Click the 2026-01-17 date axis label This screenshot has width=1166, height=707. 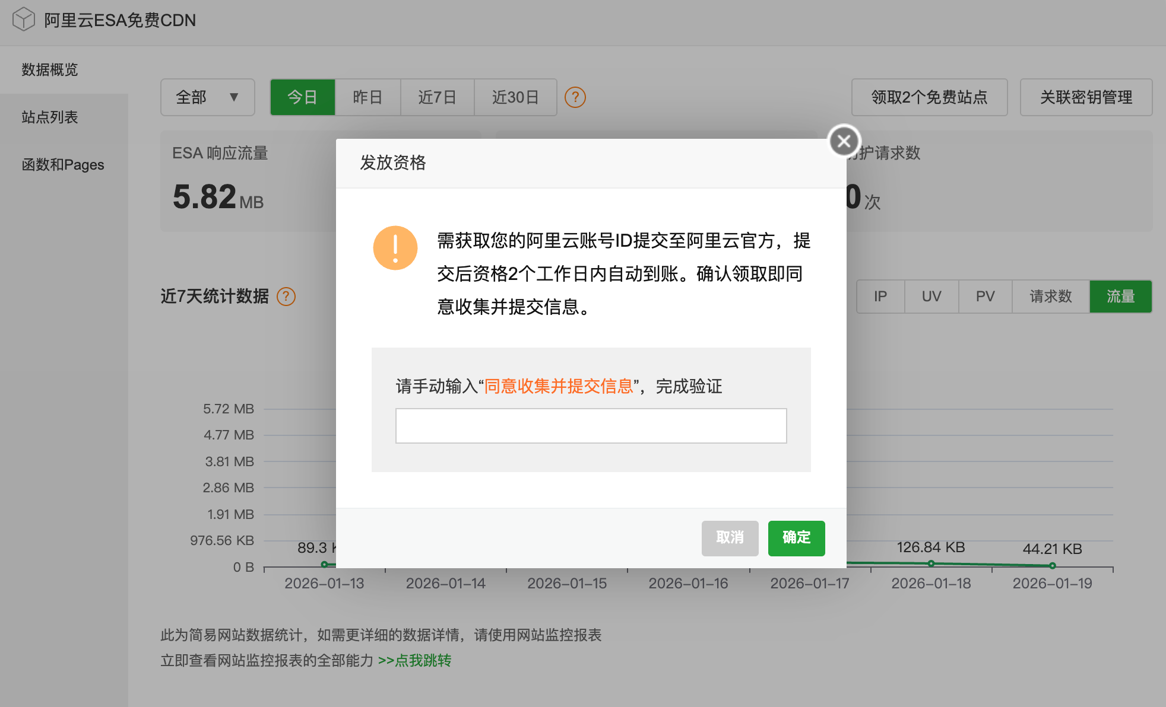coord(810,584)
